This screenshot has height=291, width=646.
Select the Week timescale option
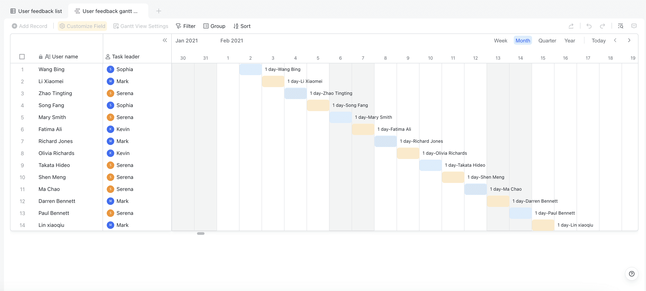(x=500, y=41)
